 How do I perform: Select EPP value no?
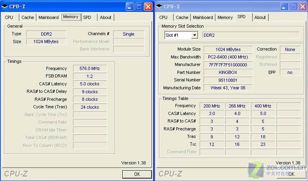point(290,72)
